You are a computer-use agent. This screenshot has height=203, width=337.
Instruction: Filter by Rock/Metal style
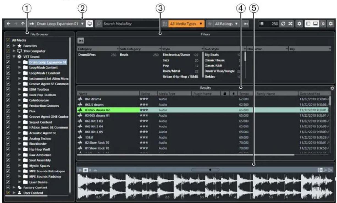coord(171,71)
